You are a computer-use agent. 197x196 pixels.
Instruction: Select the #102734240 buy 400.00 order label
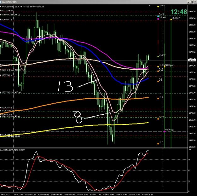pyautogui.click(x=10, y=70)
